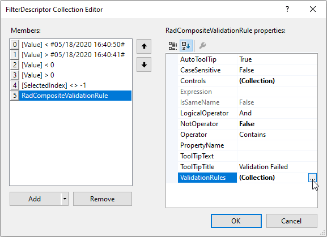Select the Controls property name
327x237 pixels.
tap(193, 81)
